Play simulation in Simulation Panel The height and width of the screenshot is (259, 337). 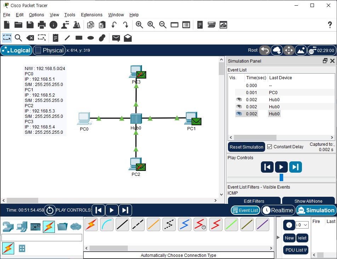pyautogui.click(x=281, y=167)
